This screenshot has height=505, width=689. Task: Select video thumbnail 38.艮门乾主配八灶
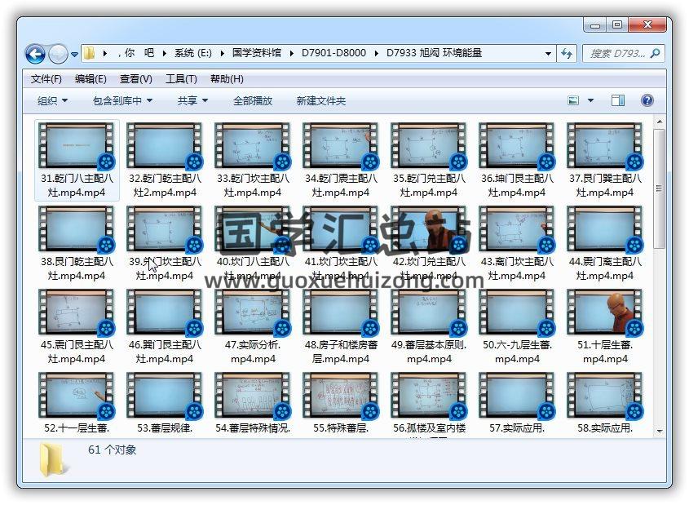77,229
